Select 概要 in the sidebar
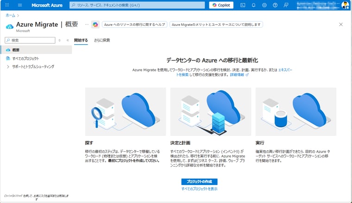 (37, 50)
